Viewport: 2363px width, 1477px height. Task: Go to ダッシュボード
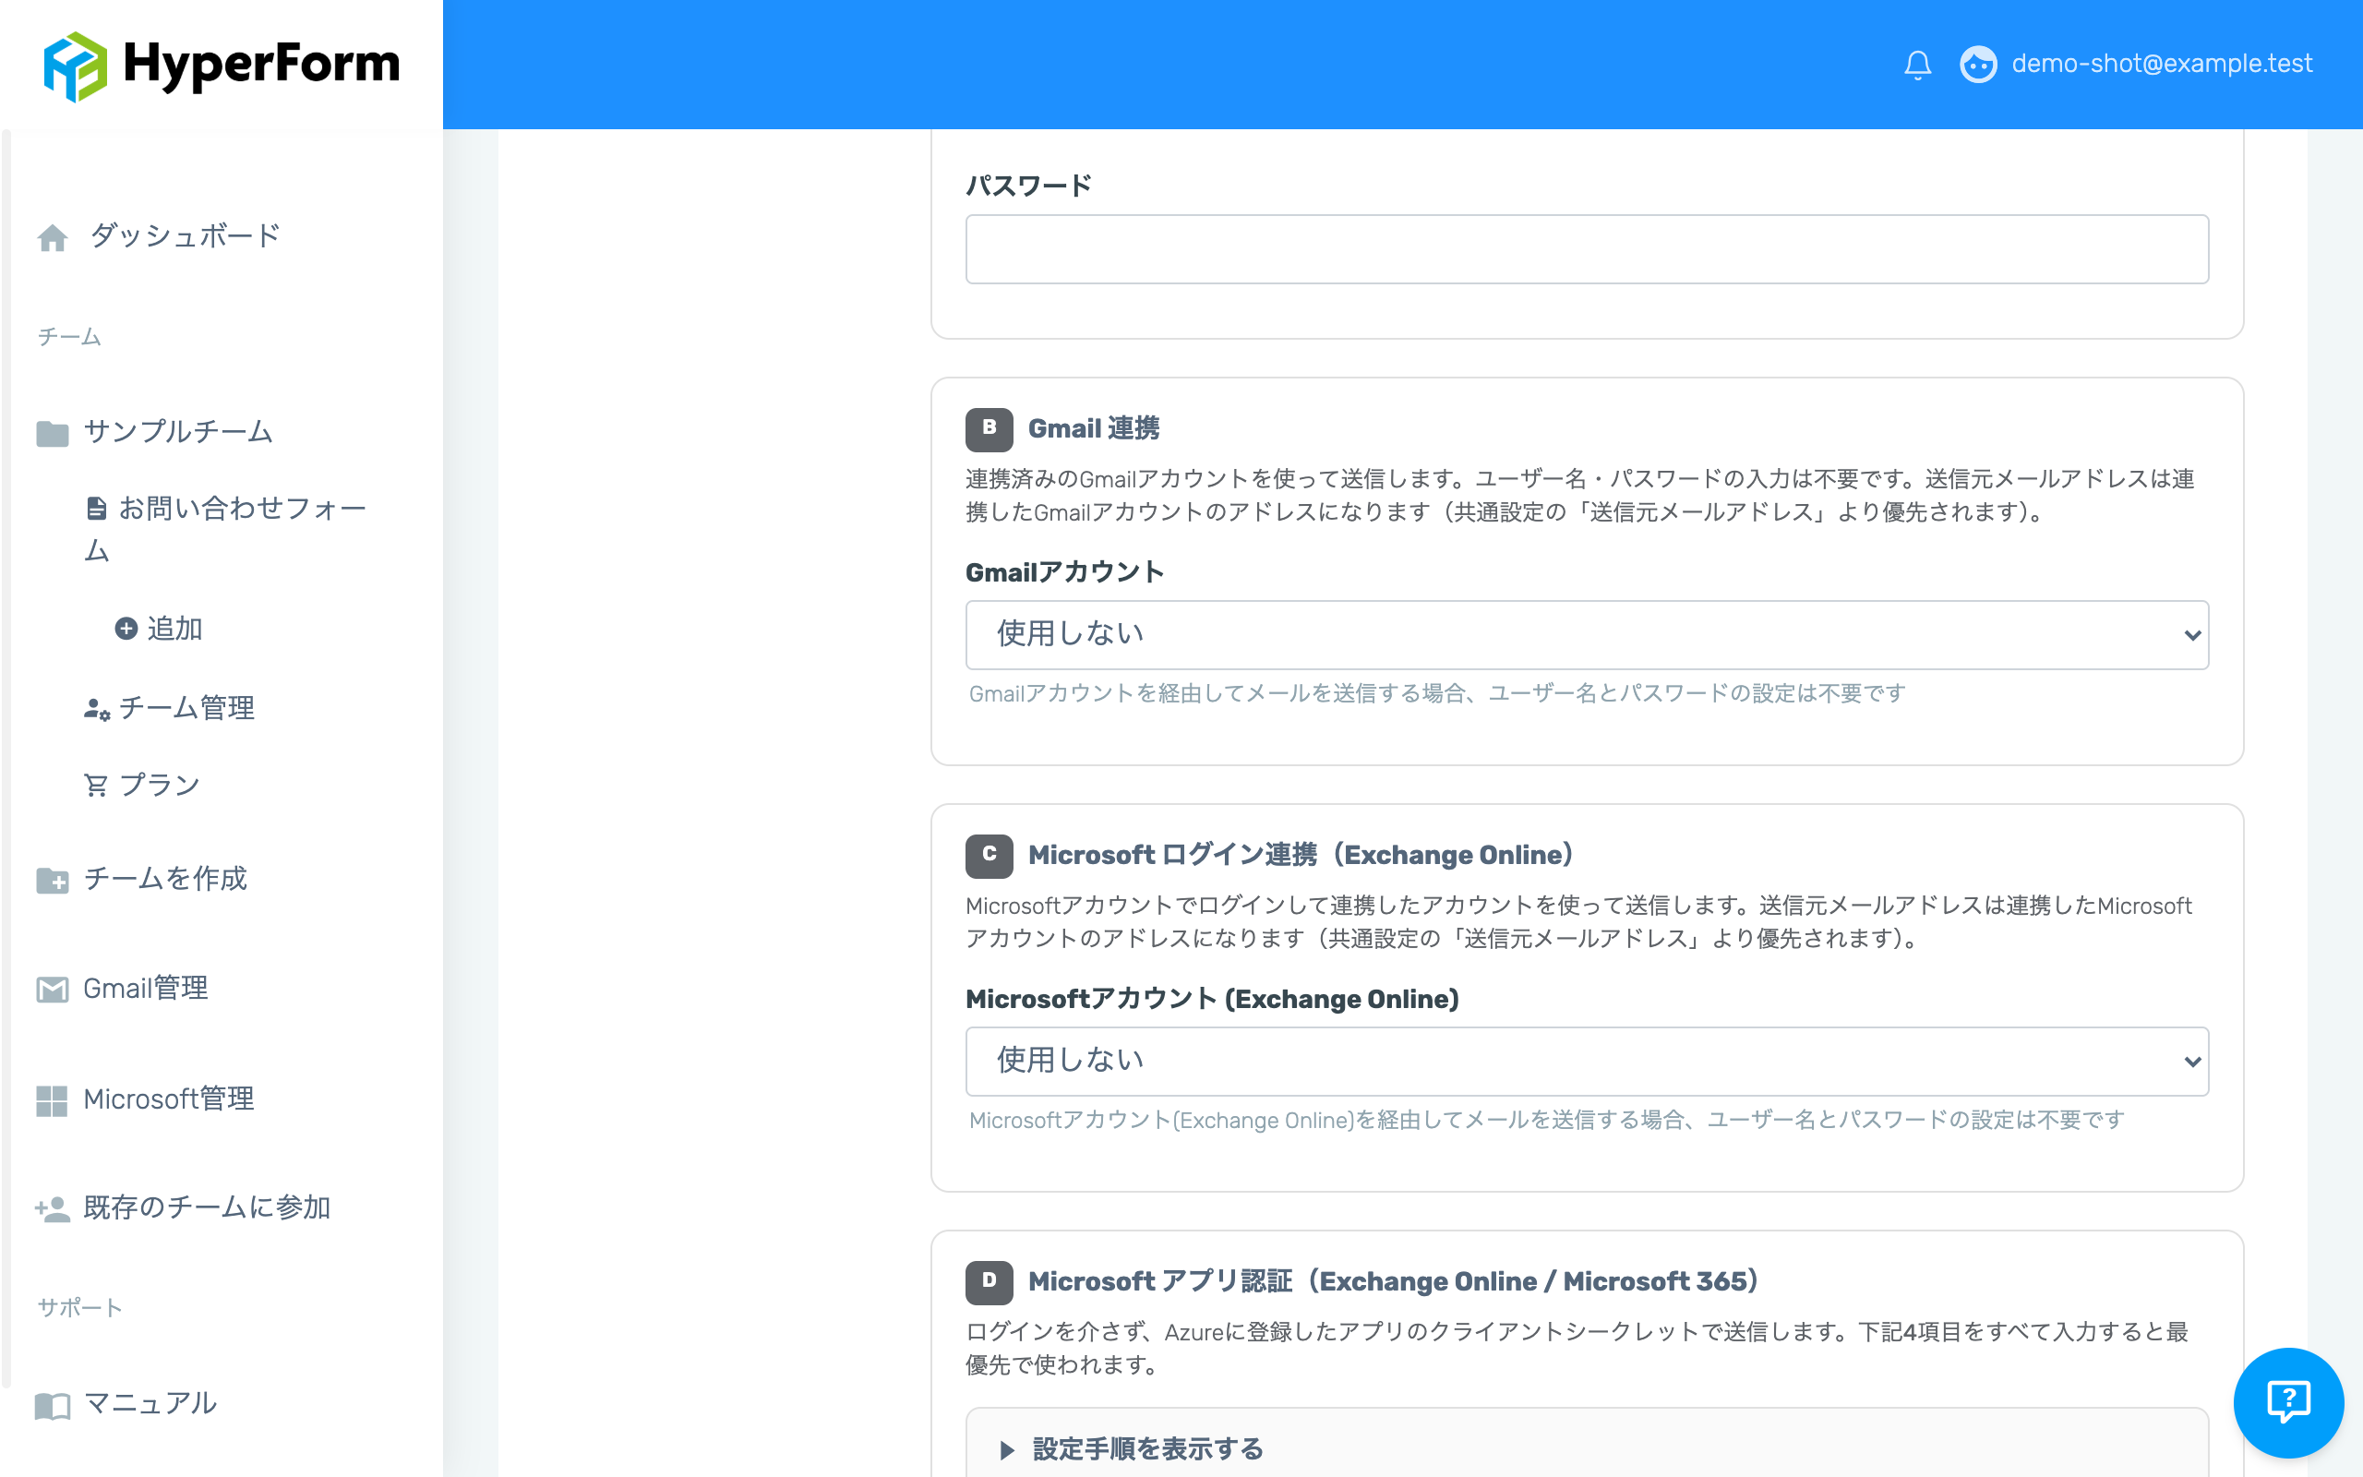185,235
